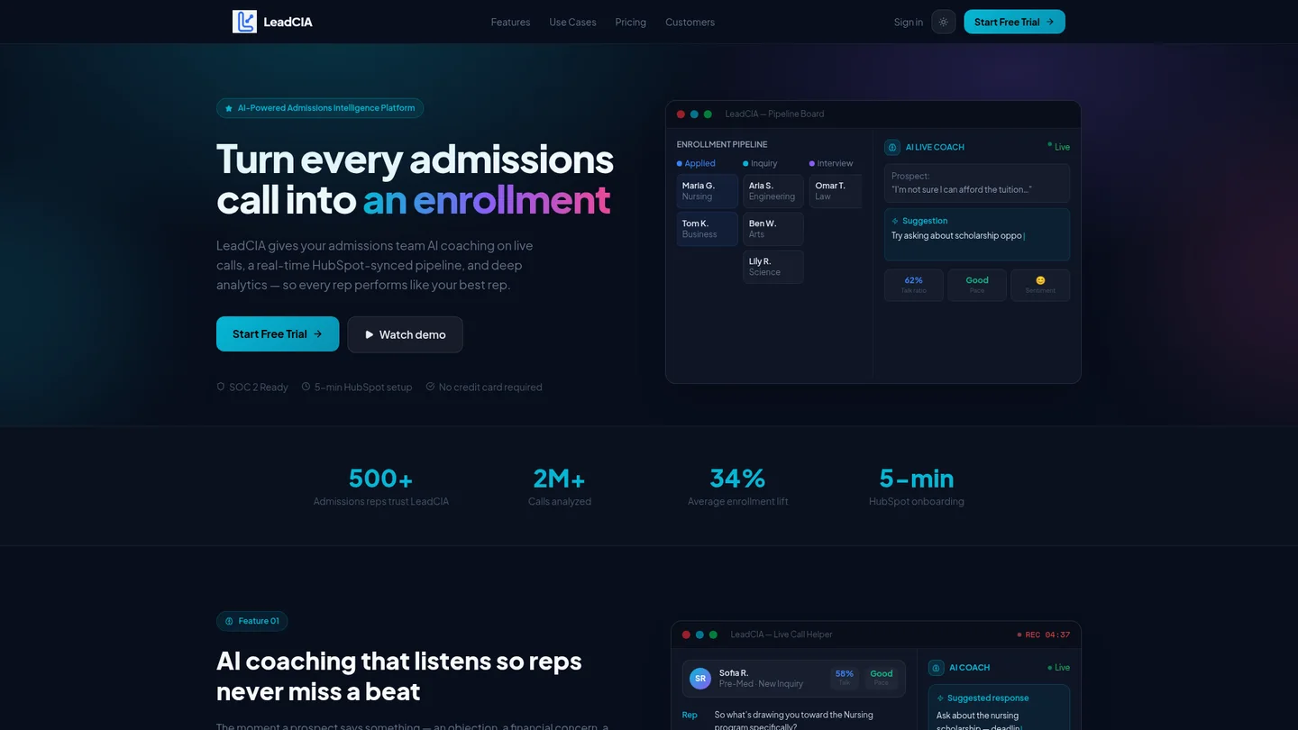
Task: Click the 62% Talk ratio tile
Action: click(x=914, y=285)
